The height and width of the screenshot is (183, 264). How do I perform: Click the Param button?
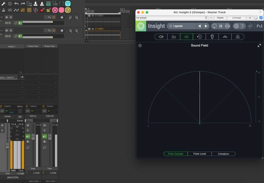(220, 18)
